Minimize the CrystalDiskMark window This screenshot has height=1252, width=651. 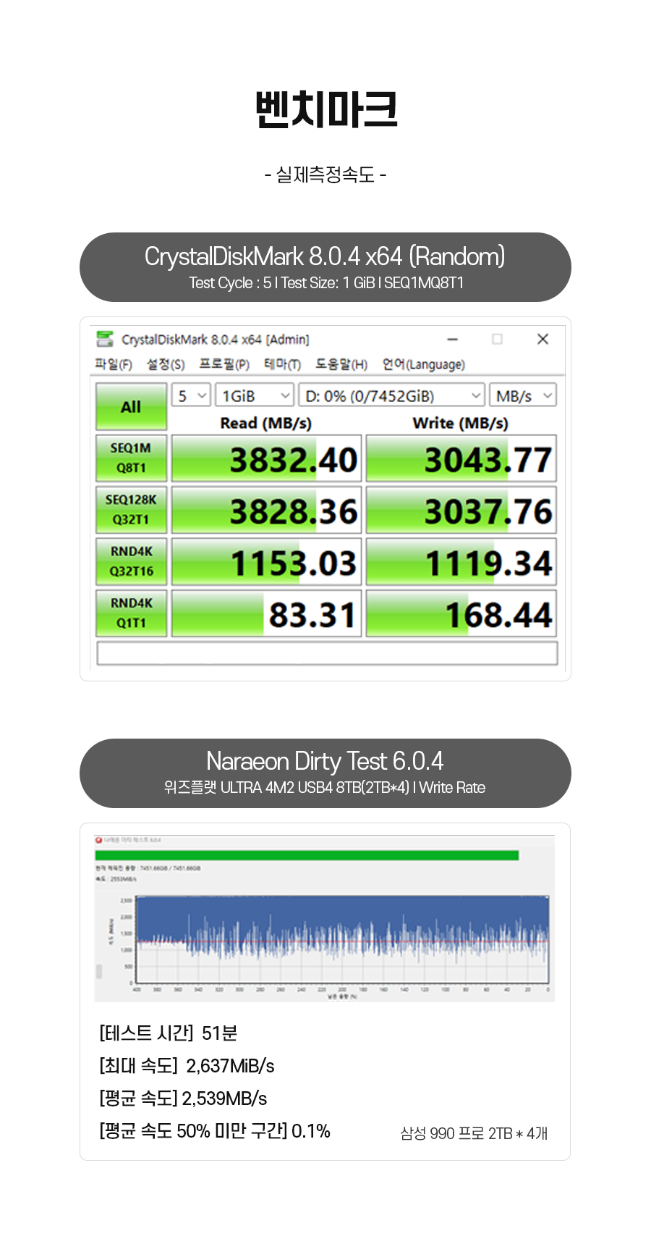453,339
